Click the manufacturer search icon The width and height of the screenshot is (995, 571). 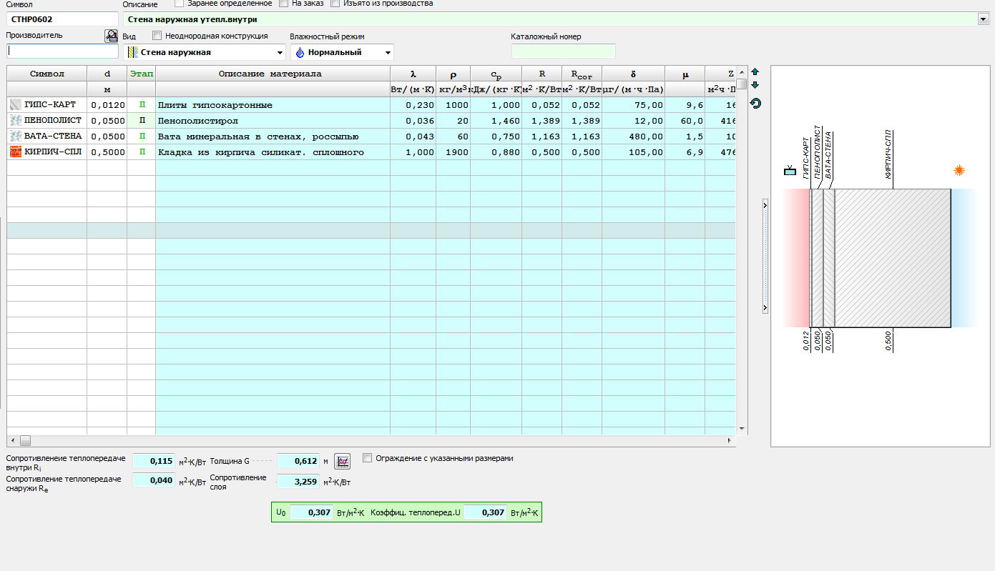(111, 36)
